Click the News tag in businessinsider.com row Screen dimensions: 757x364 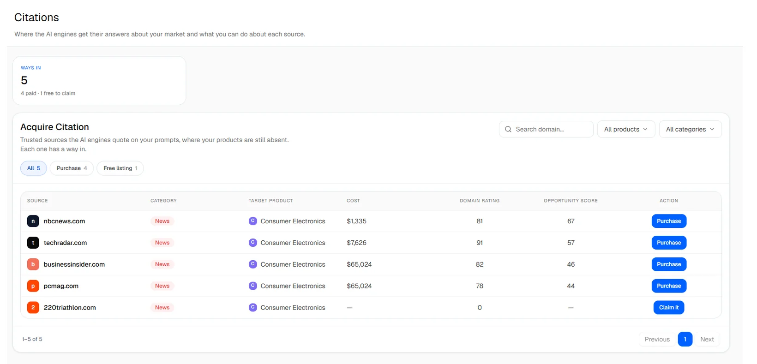[162, 264]
